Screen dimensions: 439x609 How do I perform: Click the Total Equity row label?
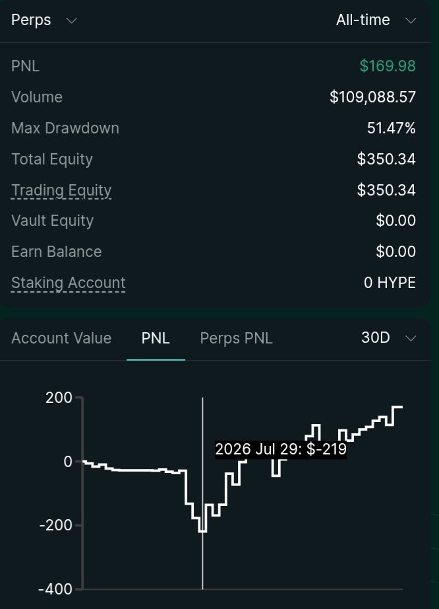pyautogui.click(x=52, y=159)
